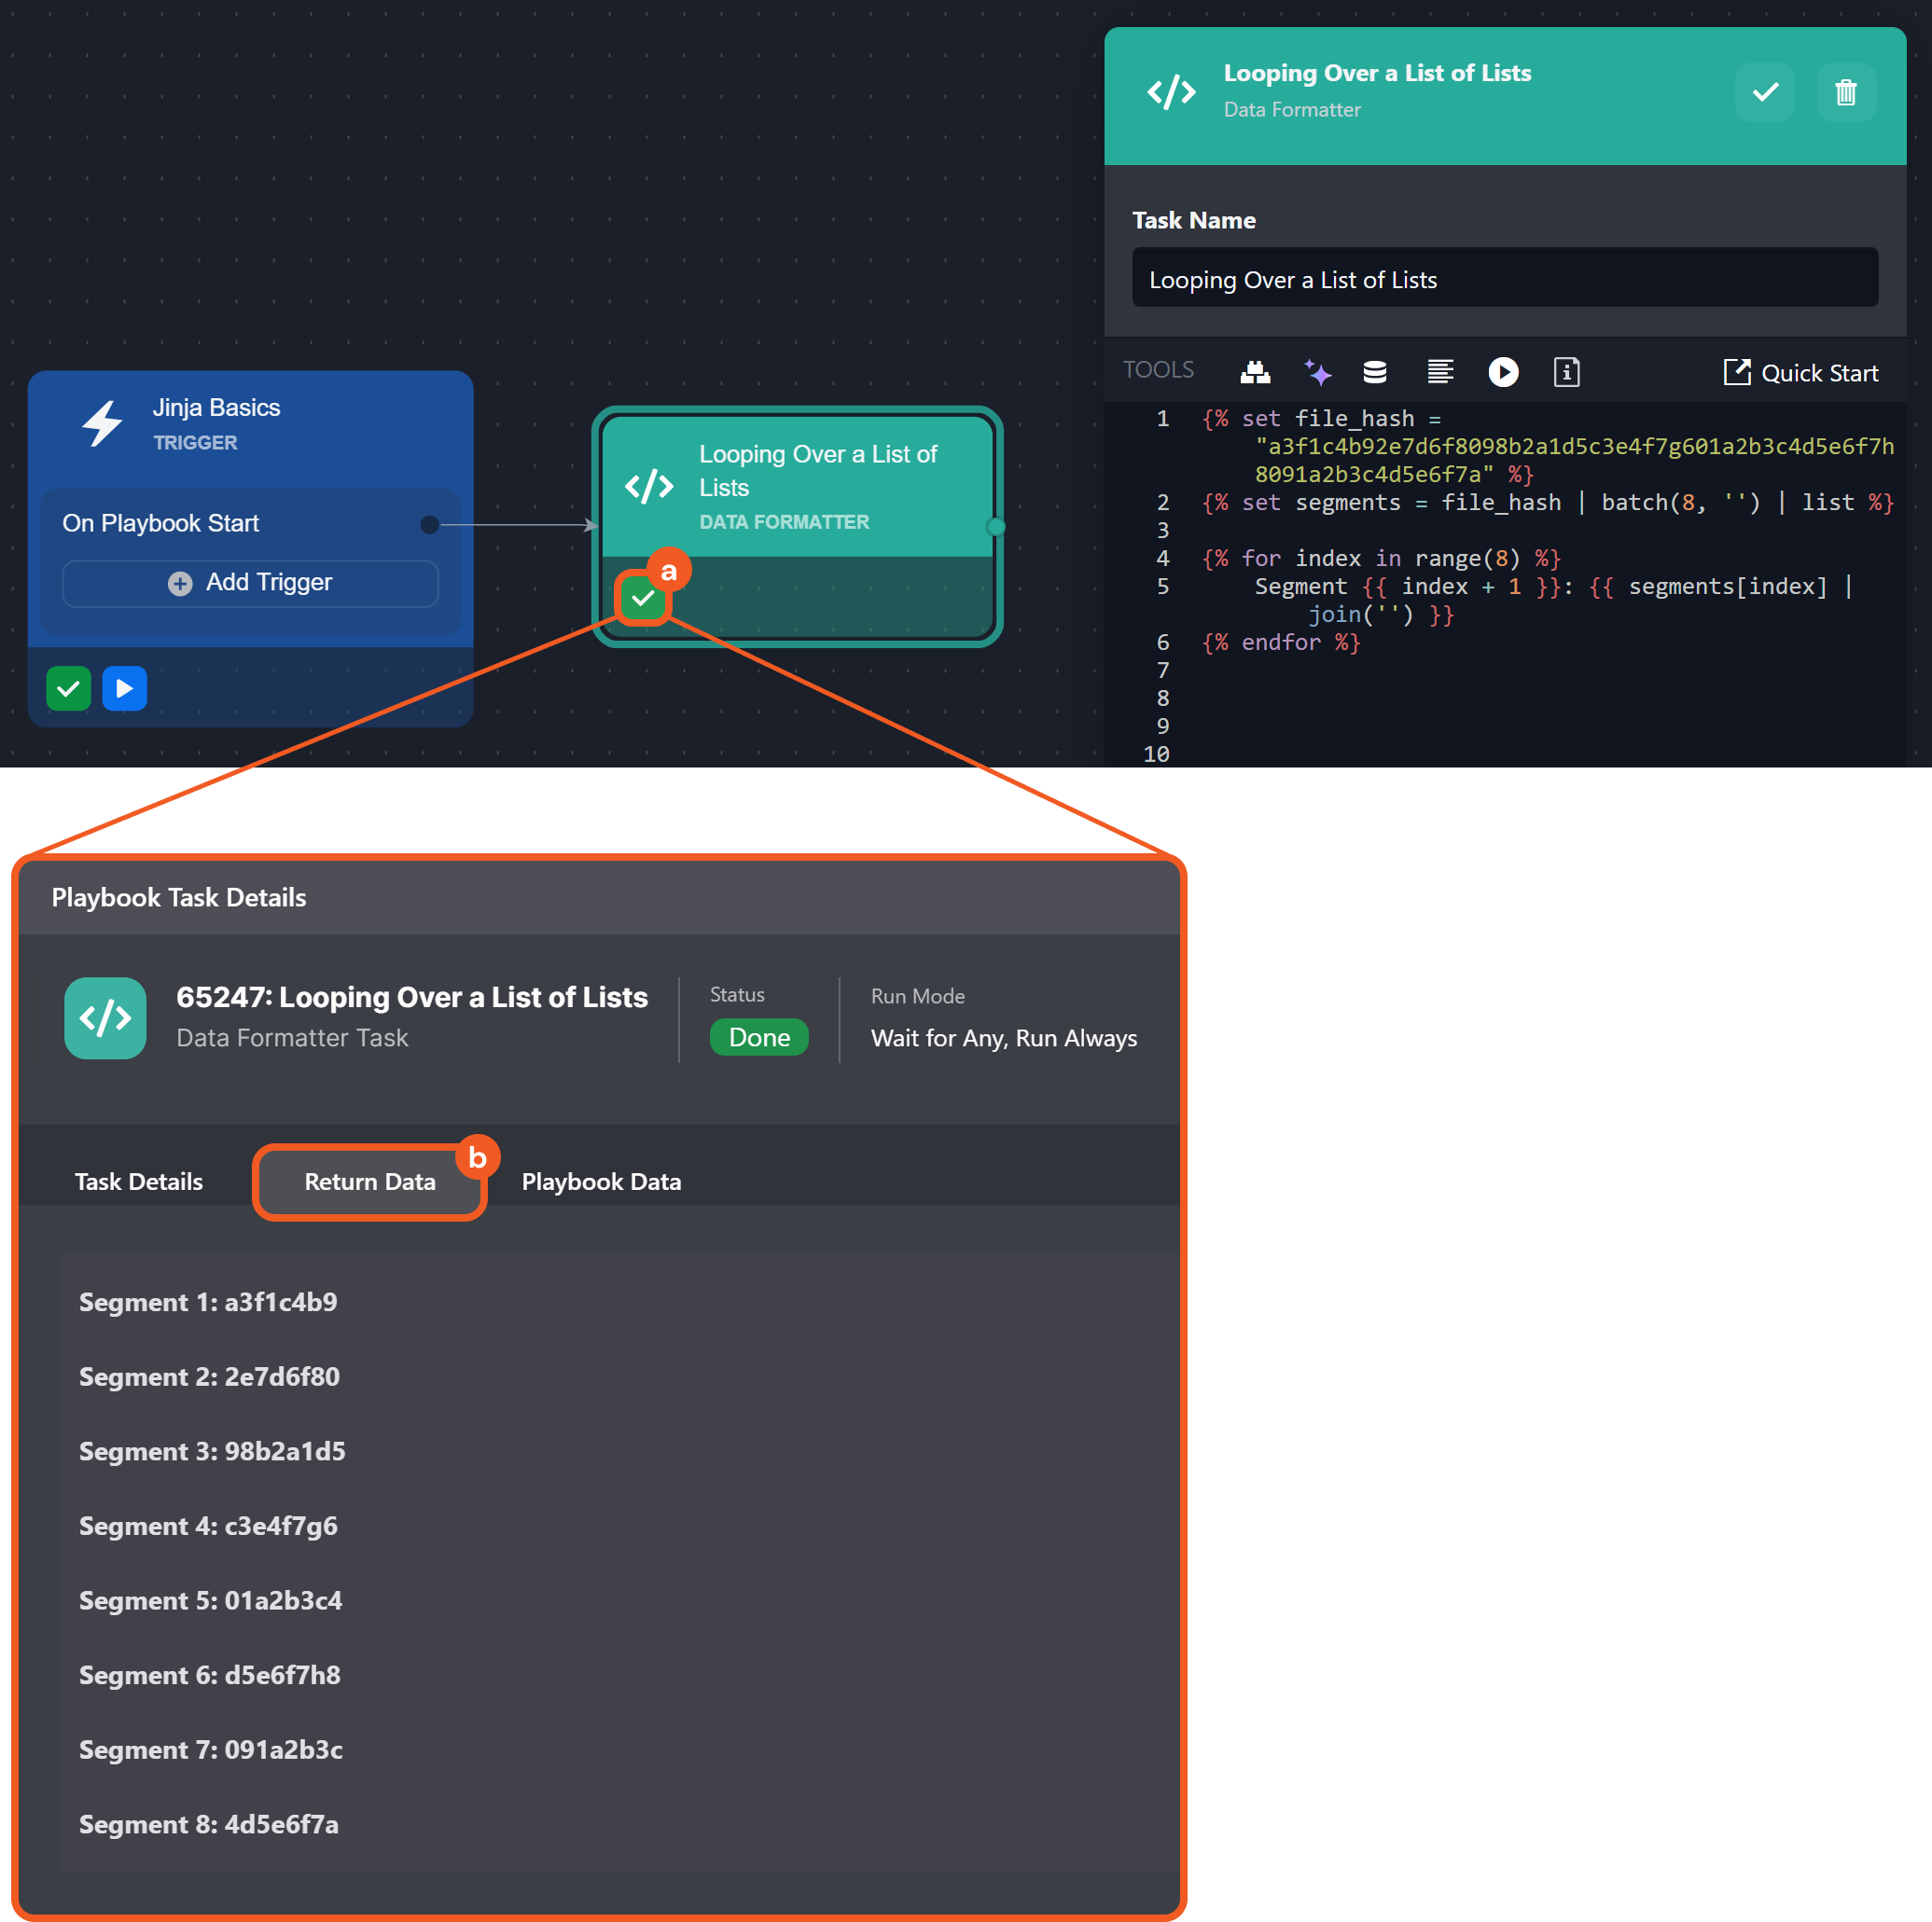1932x1922 pixels.
Task: Open the Quick Start link
Action: (1800, 373)
